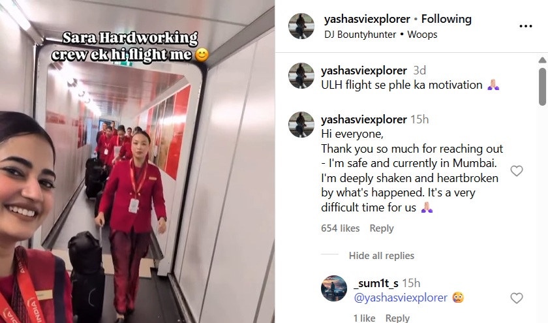Pause the reel video of crew walking
Viewport: 548px width, 323px height.
[137, 162]
